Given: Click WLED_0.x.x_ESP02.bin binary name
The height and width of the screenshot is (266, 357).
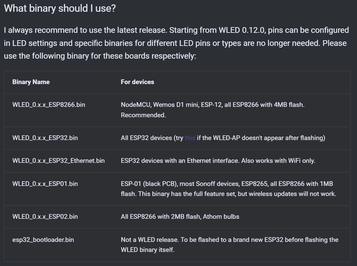Looking at the screenshot, I should coord(45,216).
